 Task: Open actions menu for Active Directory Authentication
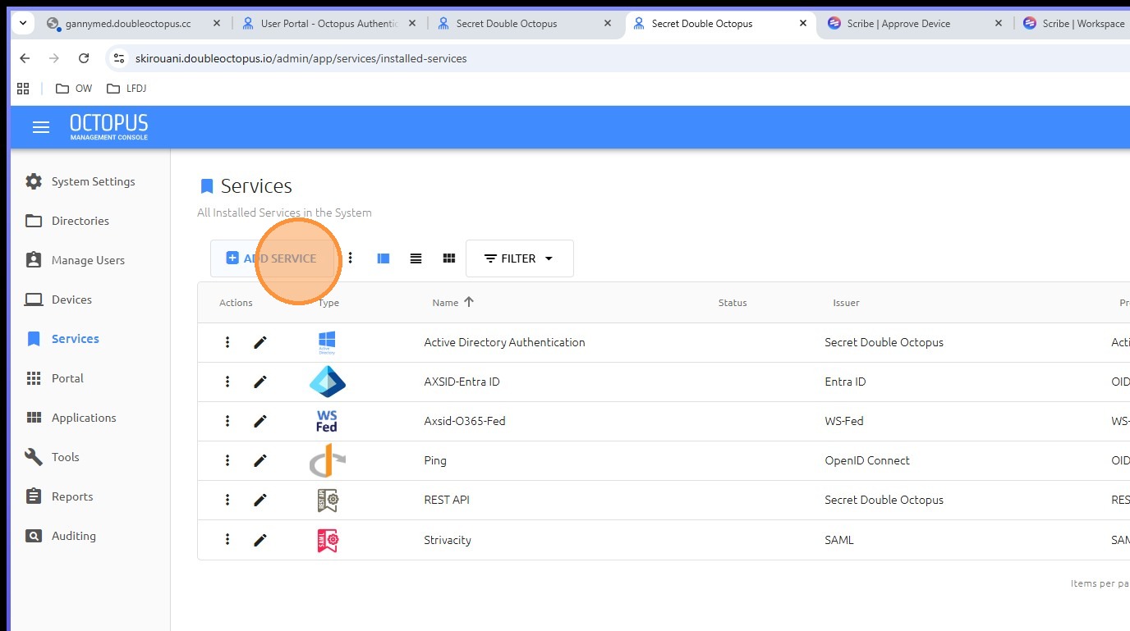(227, 342)
